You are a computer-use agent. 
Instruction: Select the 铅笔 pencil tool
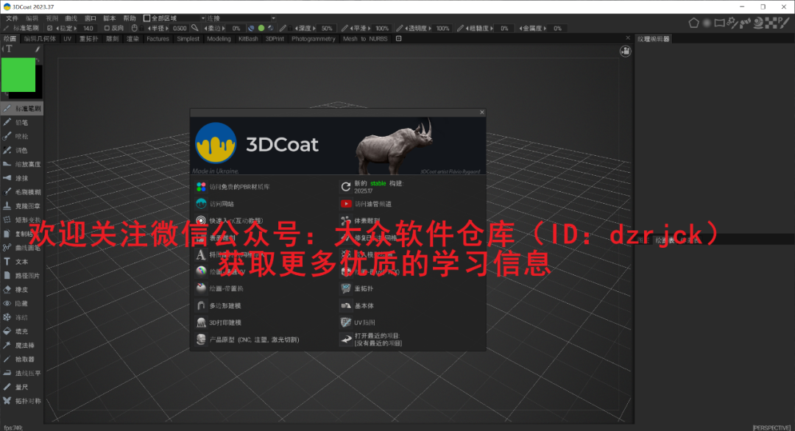coord(21,123)
